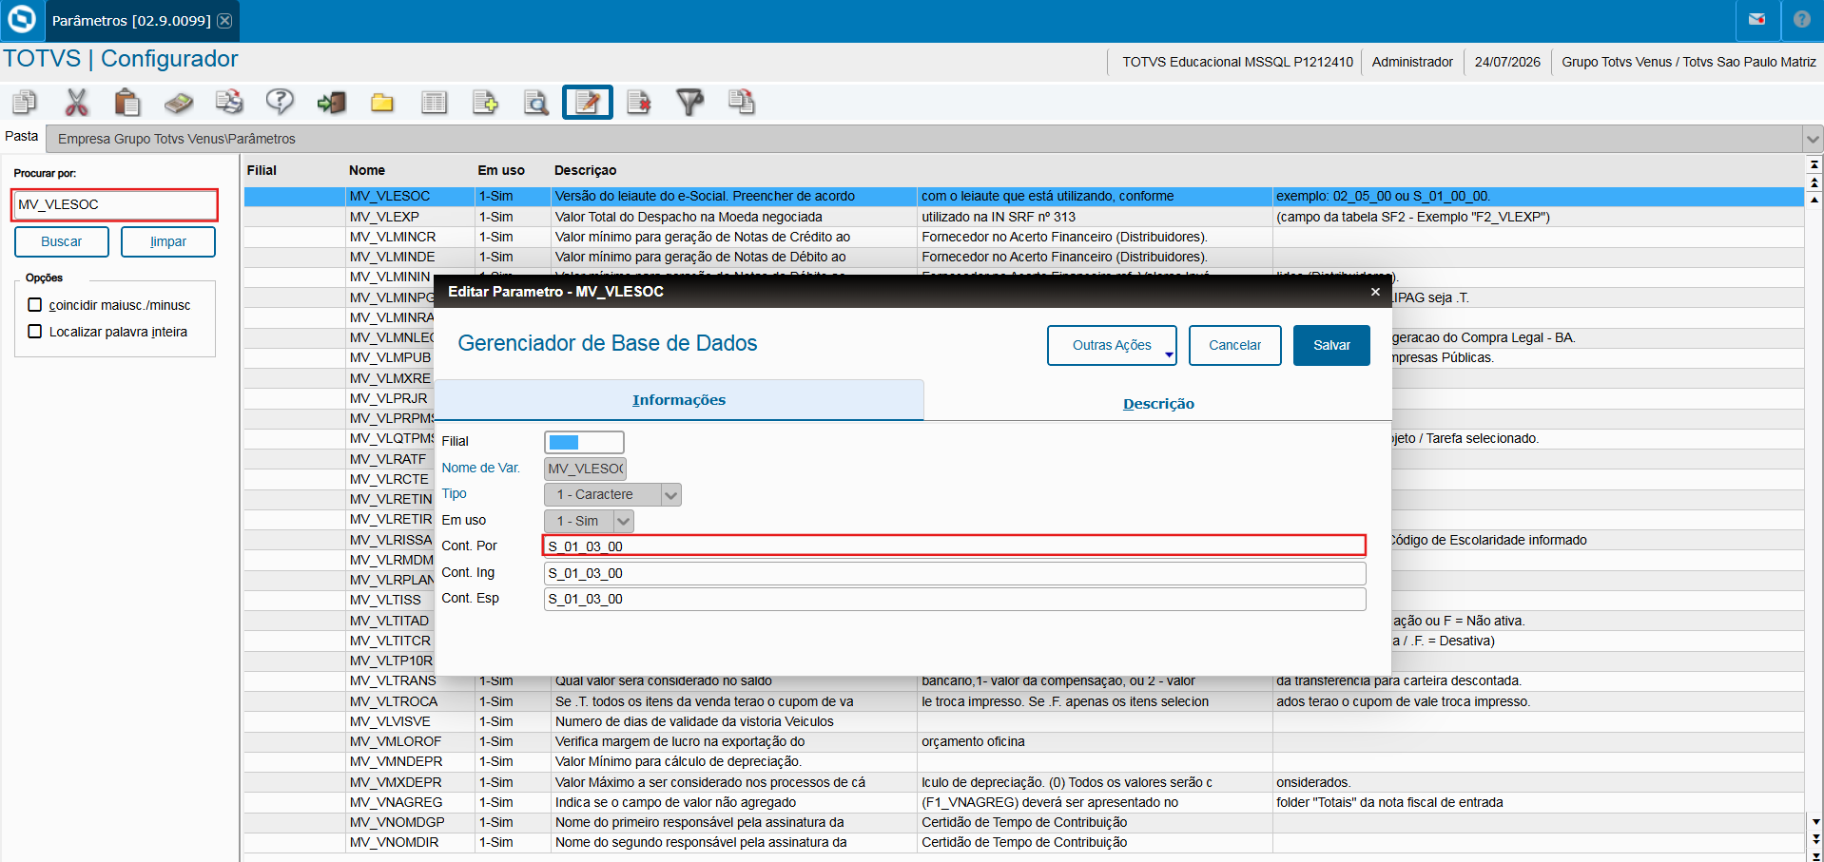Click the Paste clipboard icon
1824x862 pixels.
click(127, 102)
